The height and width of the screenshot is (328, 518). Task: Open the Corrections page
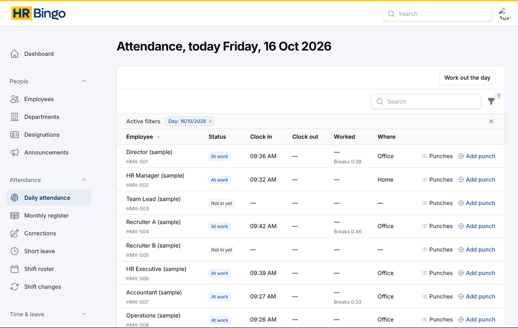point(48,233)
